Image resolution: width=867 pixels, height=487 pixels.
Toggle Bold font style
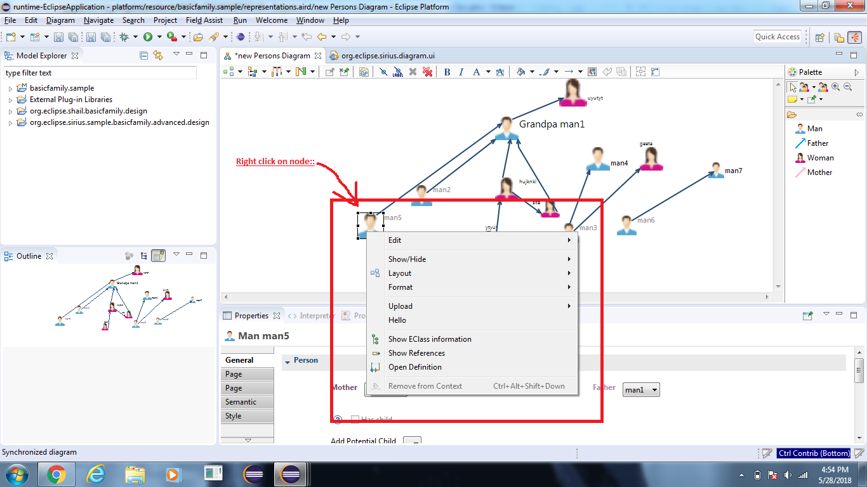tap(447, 72)
